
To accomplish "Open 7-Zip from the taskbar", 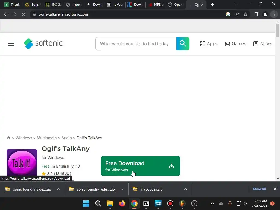I will pos(146,203).
